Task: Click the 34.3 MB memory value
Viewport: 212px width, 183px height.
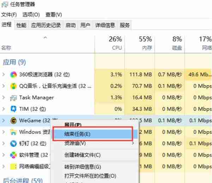Action: (x=142, y=109)
